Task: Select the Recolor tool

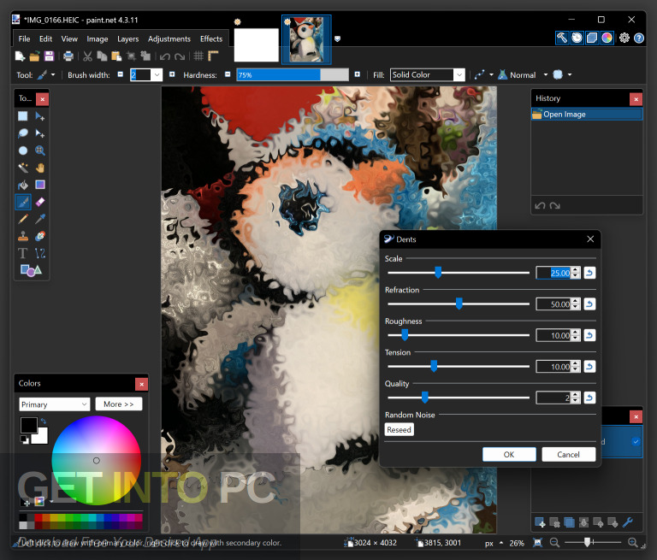Action: pos(40,236)
